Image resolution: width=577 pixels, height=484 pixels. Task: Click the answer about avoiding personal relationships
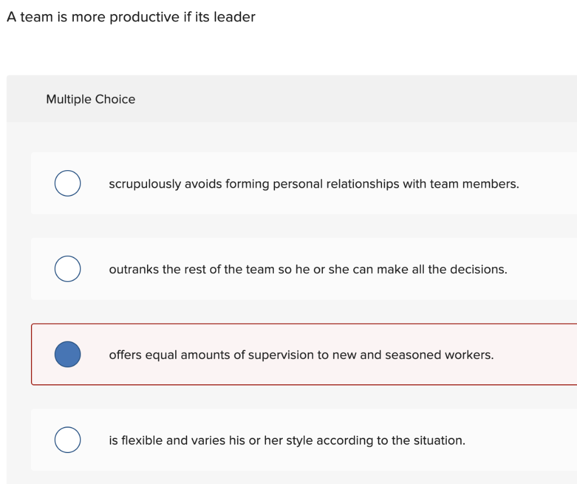coord(313,184)
